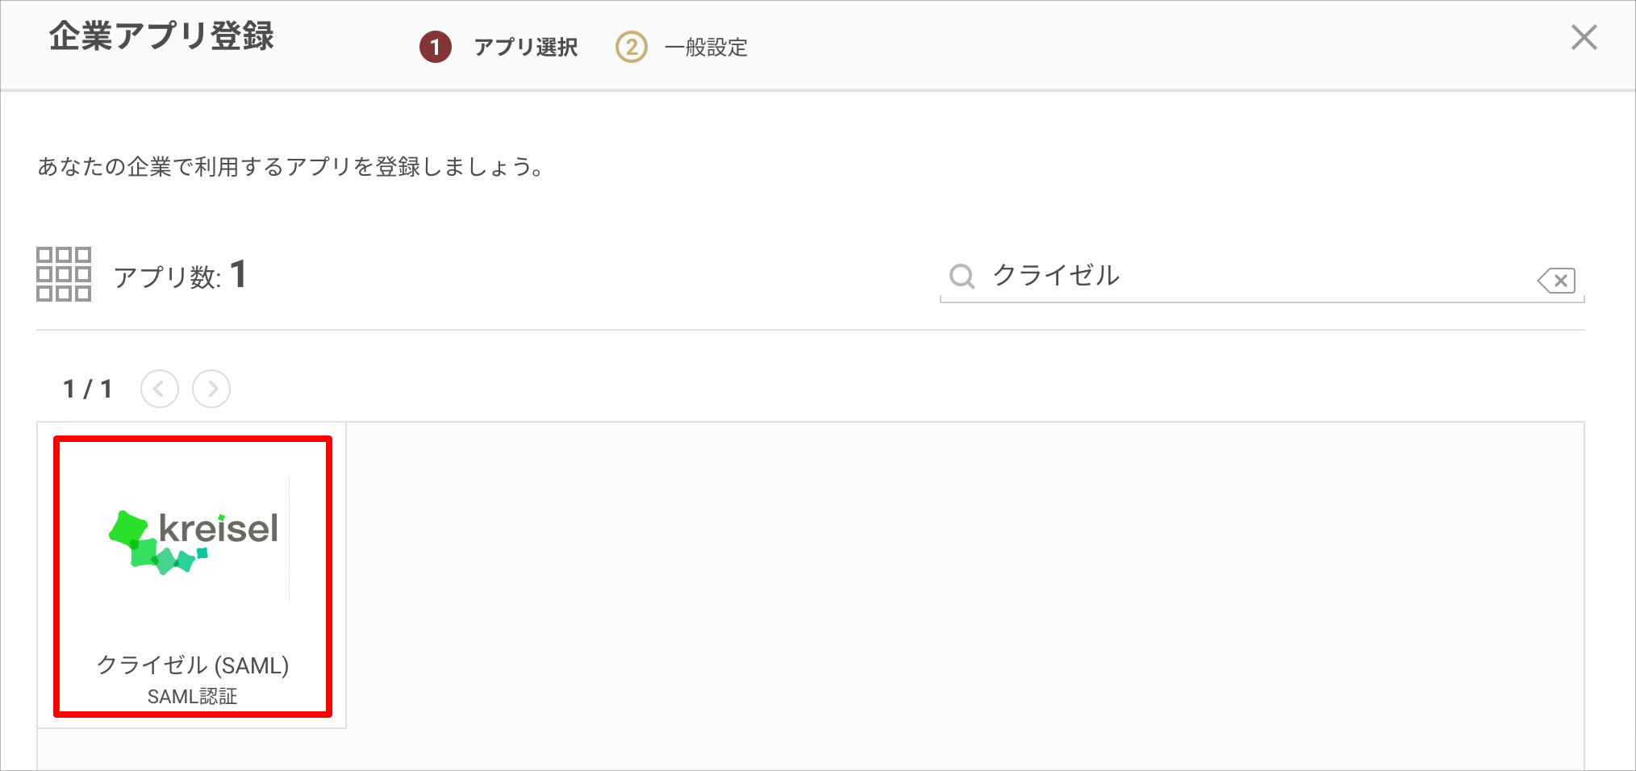Image resolution: width=1636 pixels, height=771 pixels.
Task: Click the magnifier search icon
Action: [x=962, y=277]
